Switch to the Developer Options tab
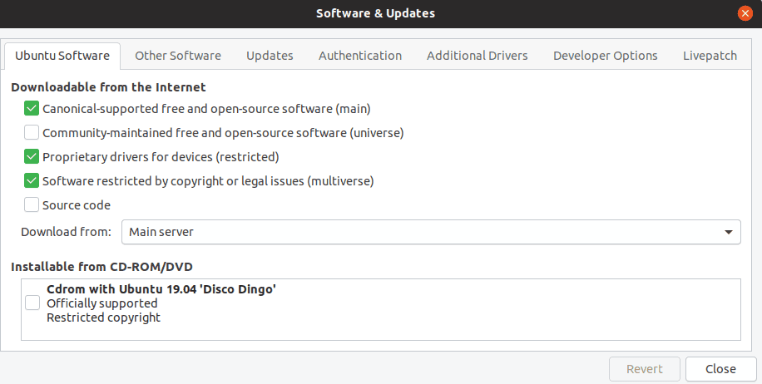 605,56
